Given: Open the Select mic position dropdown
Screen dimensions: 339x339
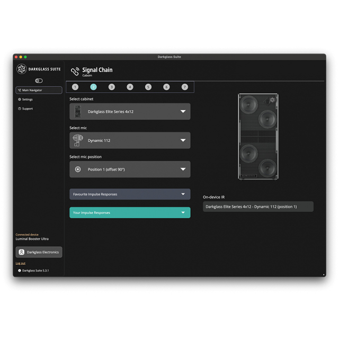Looking at the screenshot, I should pos(130,169).
